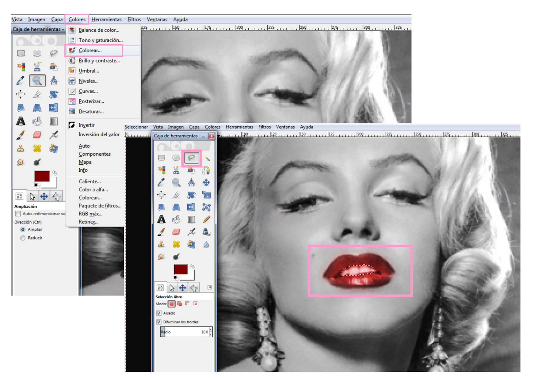The height and width of the screenshot is (378, 534).
Task: Set selection mode to add
Action: (180, 304)
